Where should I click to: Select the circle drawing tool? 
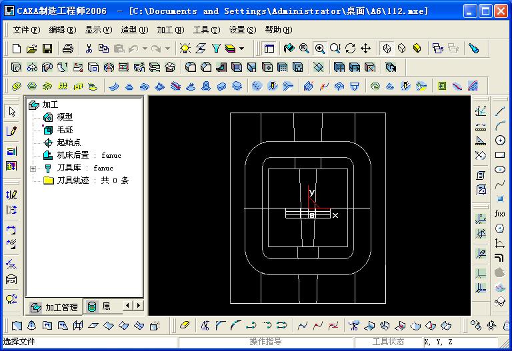coord(500,141)
